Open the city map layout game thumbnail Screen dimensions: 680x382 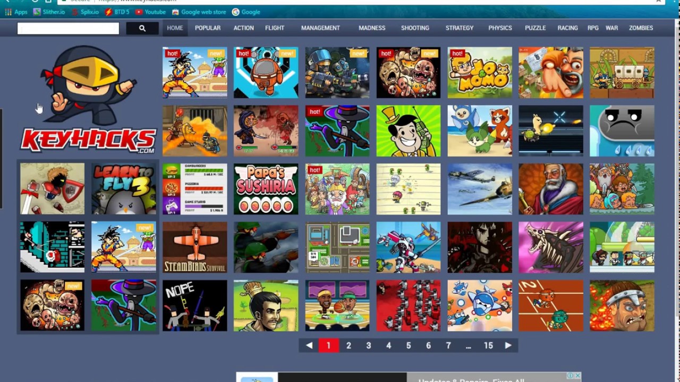pos(337,247)
